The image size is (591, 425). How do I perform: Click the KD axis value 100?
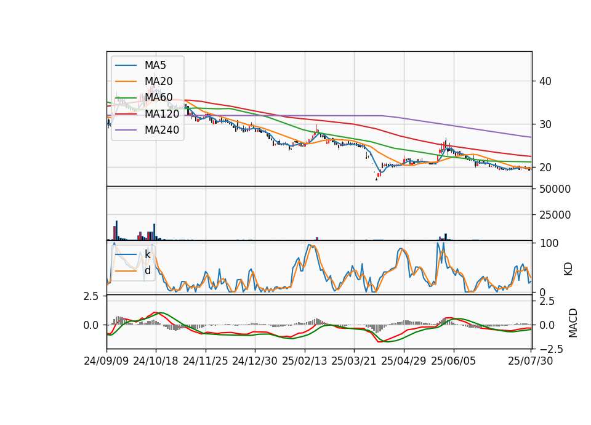(549, 244)
